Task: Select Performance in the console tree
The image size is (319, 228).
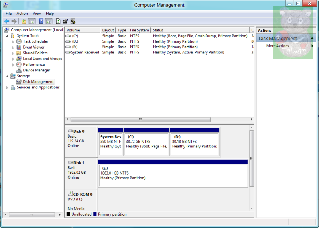Action: [33, 64]
